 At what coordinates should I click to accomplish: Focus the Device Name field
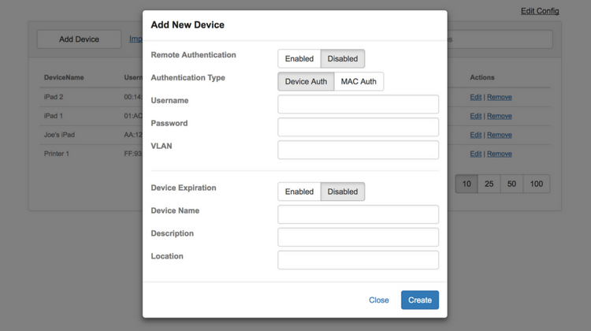(358, 214)
